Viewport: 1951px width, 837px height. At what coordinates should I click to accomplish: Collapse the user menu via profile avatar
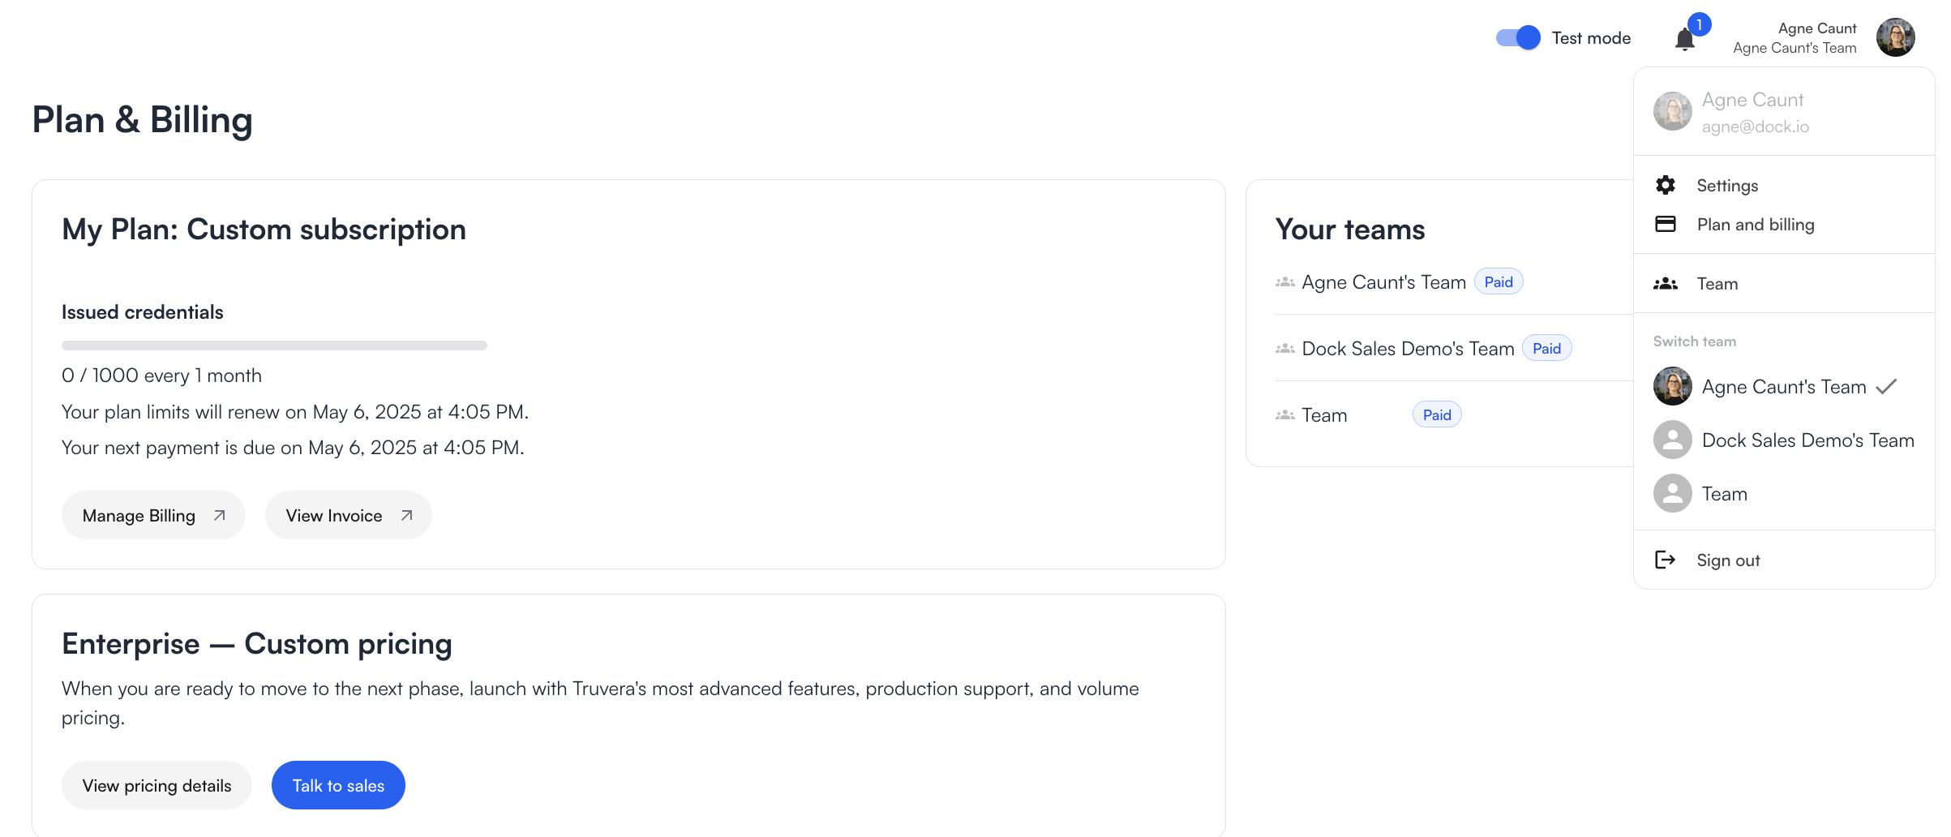click(x=1895, y=38)
